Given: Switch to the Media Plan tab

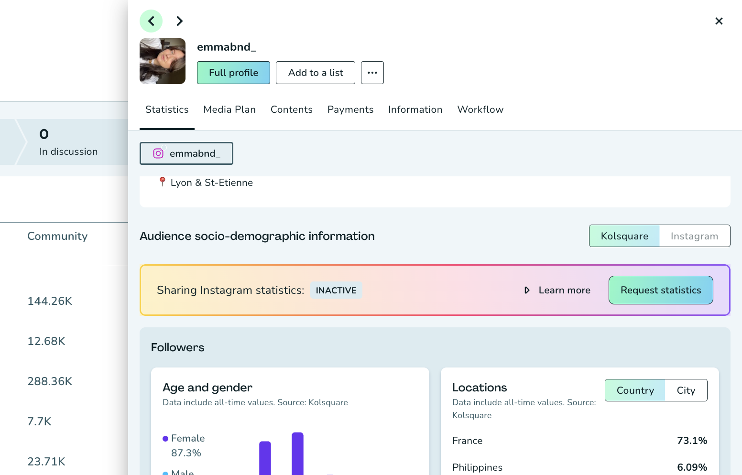Looking at the screenshot, I should tap(229, 109).
